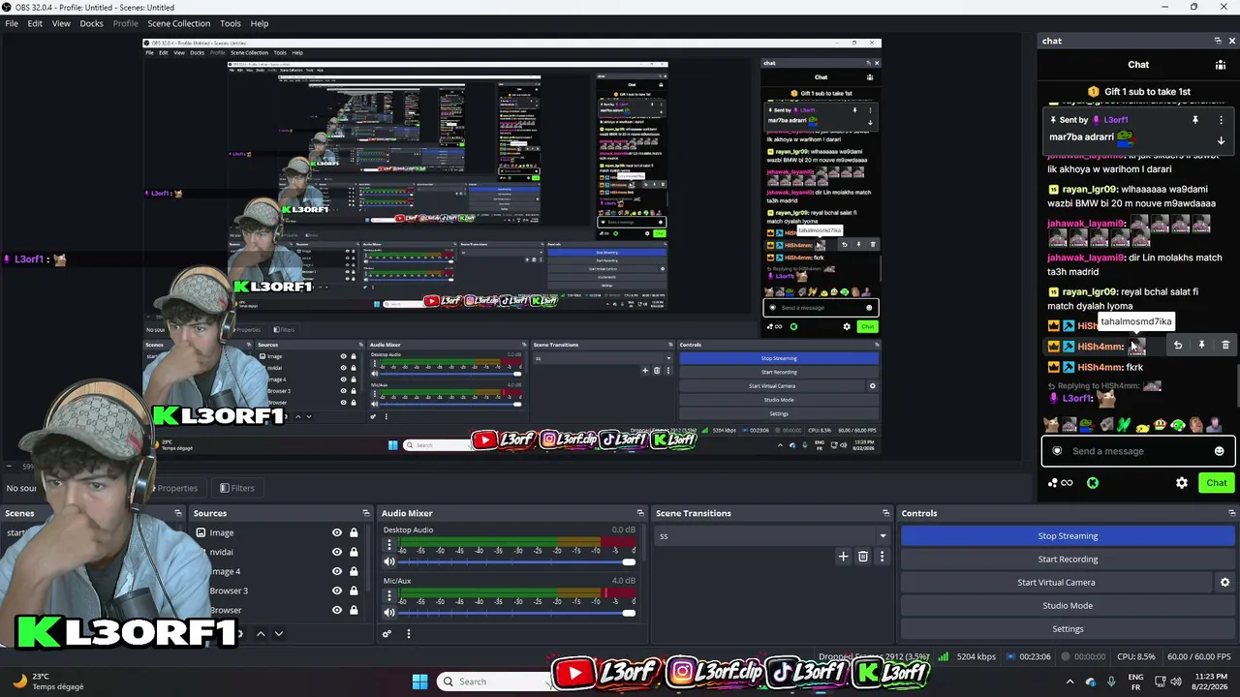Toggle visibility of nvidai source

(337, 552)
